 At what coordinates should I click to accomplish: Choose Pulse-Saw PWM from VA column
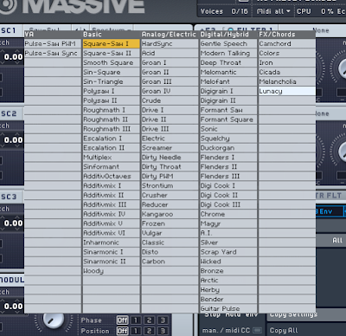click(x=53, y=43)
